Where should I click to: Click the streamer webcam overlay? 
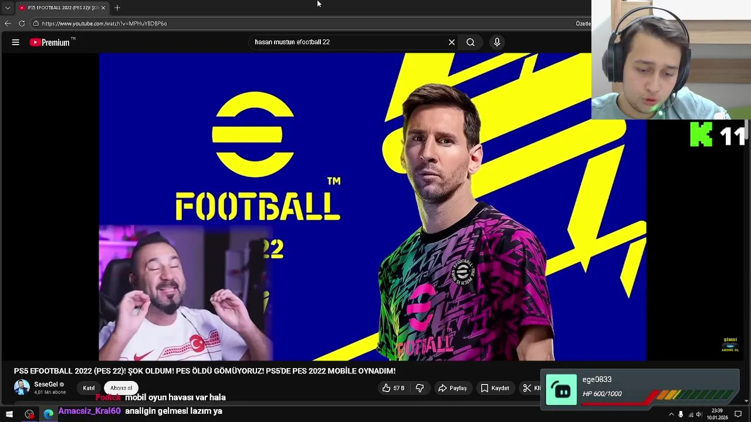pyautogui.click(x=671, y=60)
